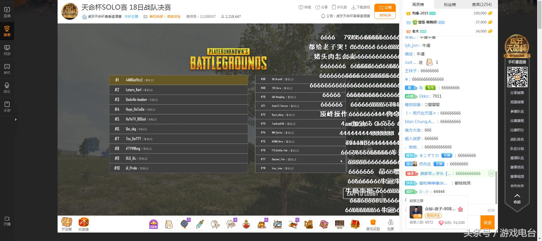Click the 手机看 mobile viewing option
542x241 pixels.
tap(339, 7)
